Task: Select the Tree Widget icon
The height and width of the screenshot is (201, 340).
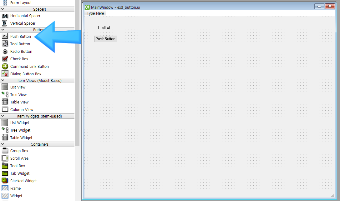Action: click(5, 130)
